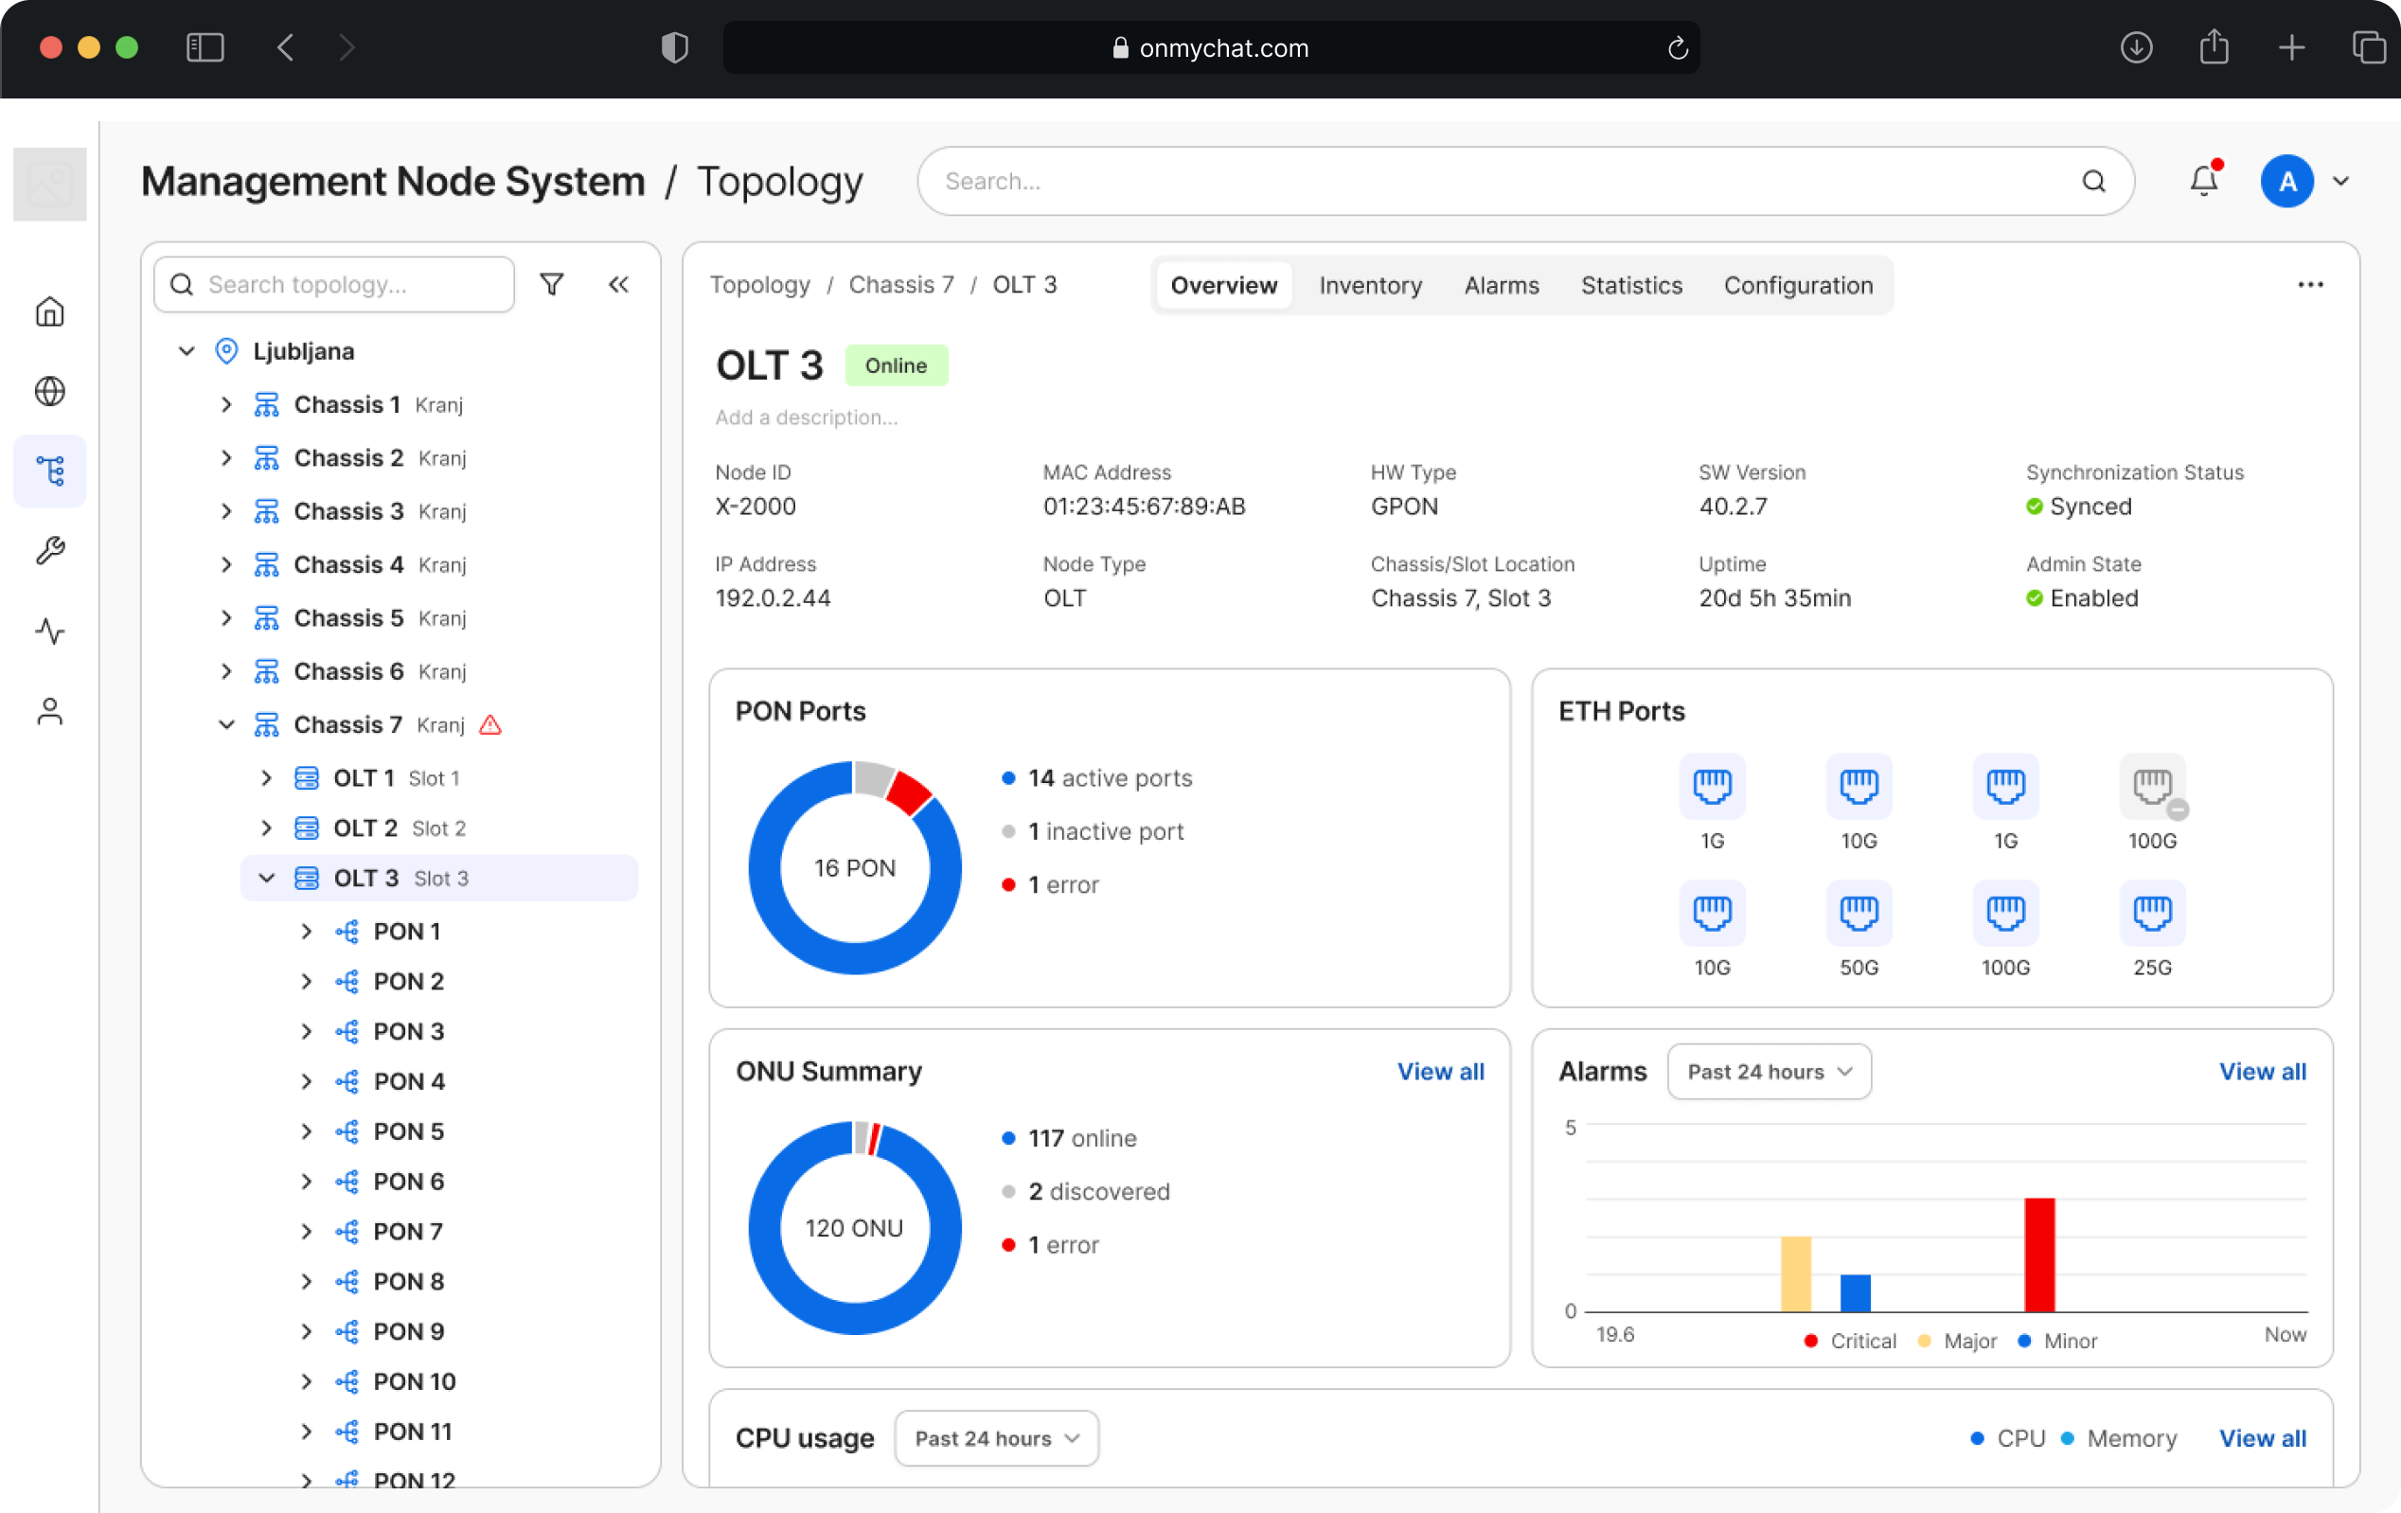The height and width of the screenshot is (1513, 2401).
Task: Select the disabled 100G Ethernet port icon
Action: [2152, 786]
